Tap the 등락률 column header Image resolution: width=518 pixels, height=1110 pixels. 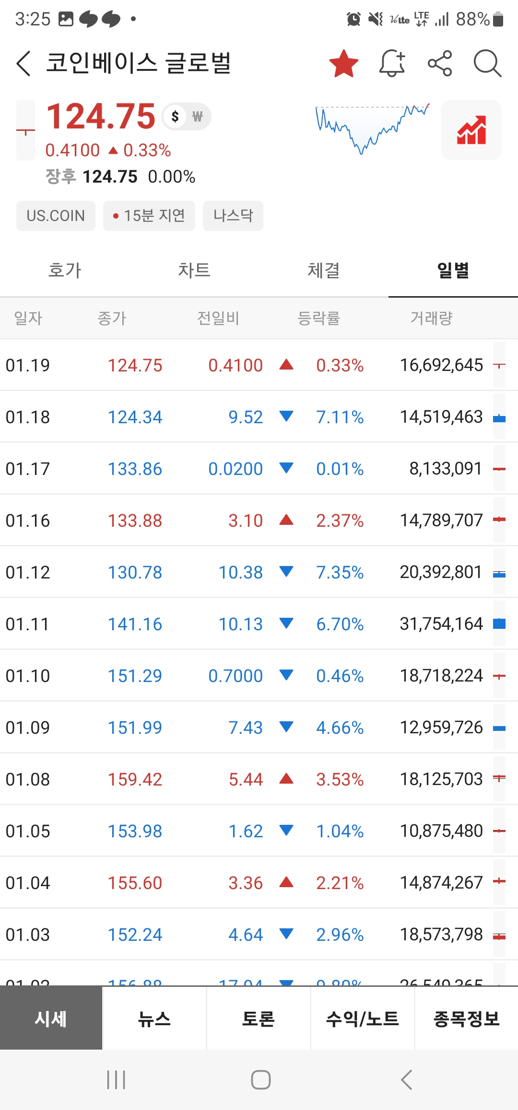(318, 318)
